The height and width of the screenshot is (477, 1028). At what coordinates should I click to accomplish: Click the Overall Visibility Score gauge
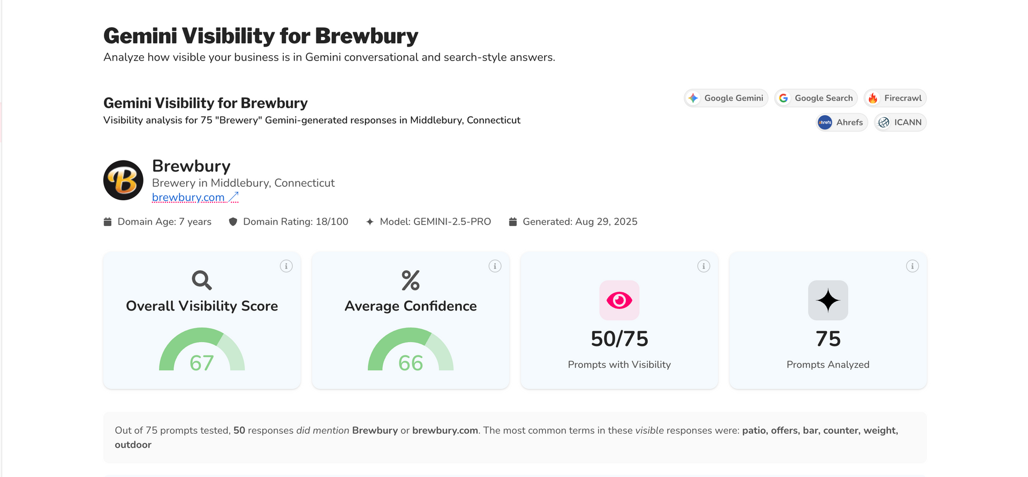202,351
